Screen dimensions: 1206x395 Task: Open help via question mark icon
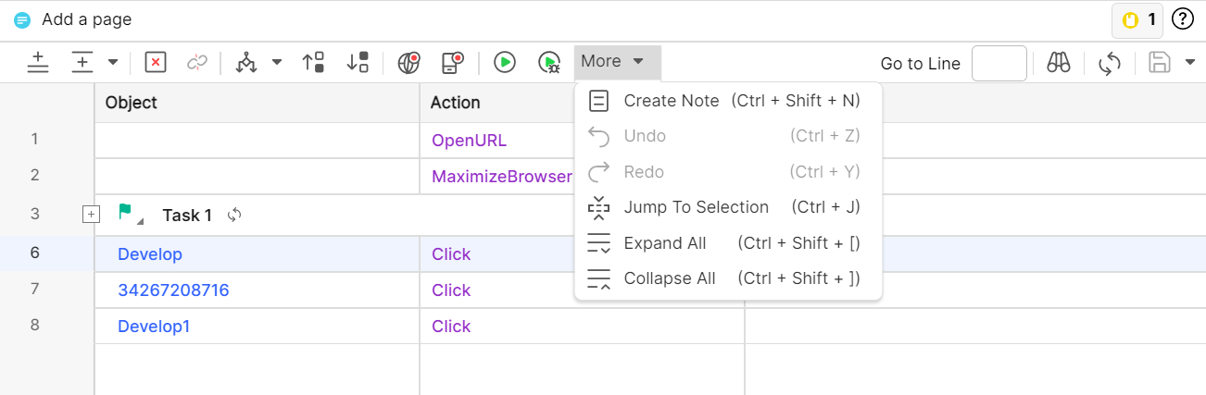[1183, 19]
